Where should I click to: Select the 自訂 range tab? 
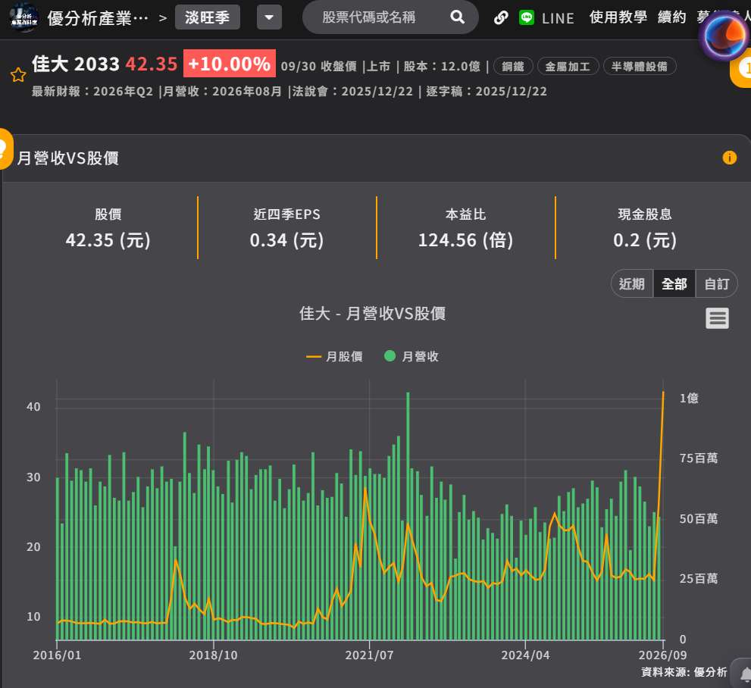pos(716,284)
